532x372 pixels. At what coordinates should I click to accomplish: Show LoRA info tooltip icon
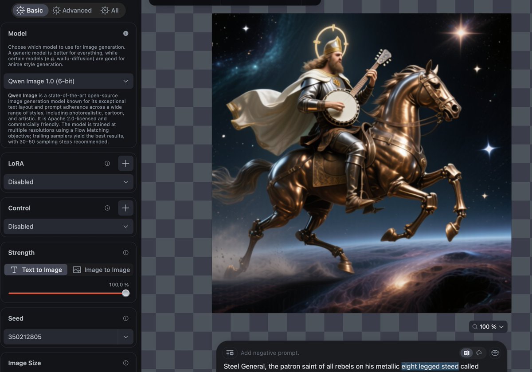[x=107, y=163]
